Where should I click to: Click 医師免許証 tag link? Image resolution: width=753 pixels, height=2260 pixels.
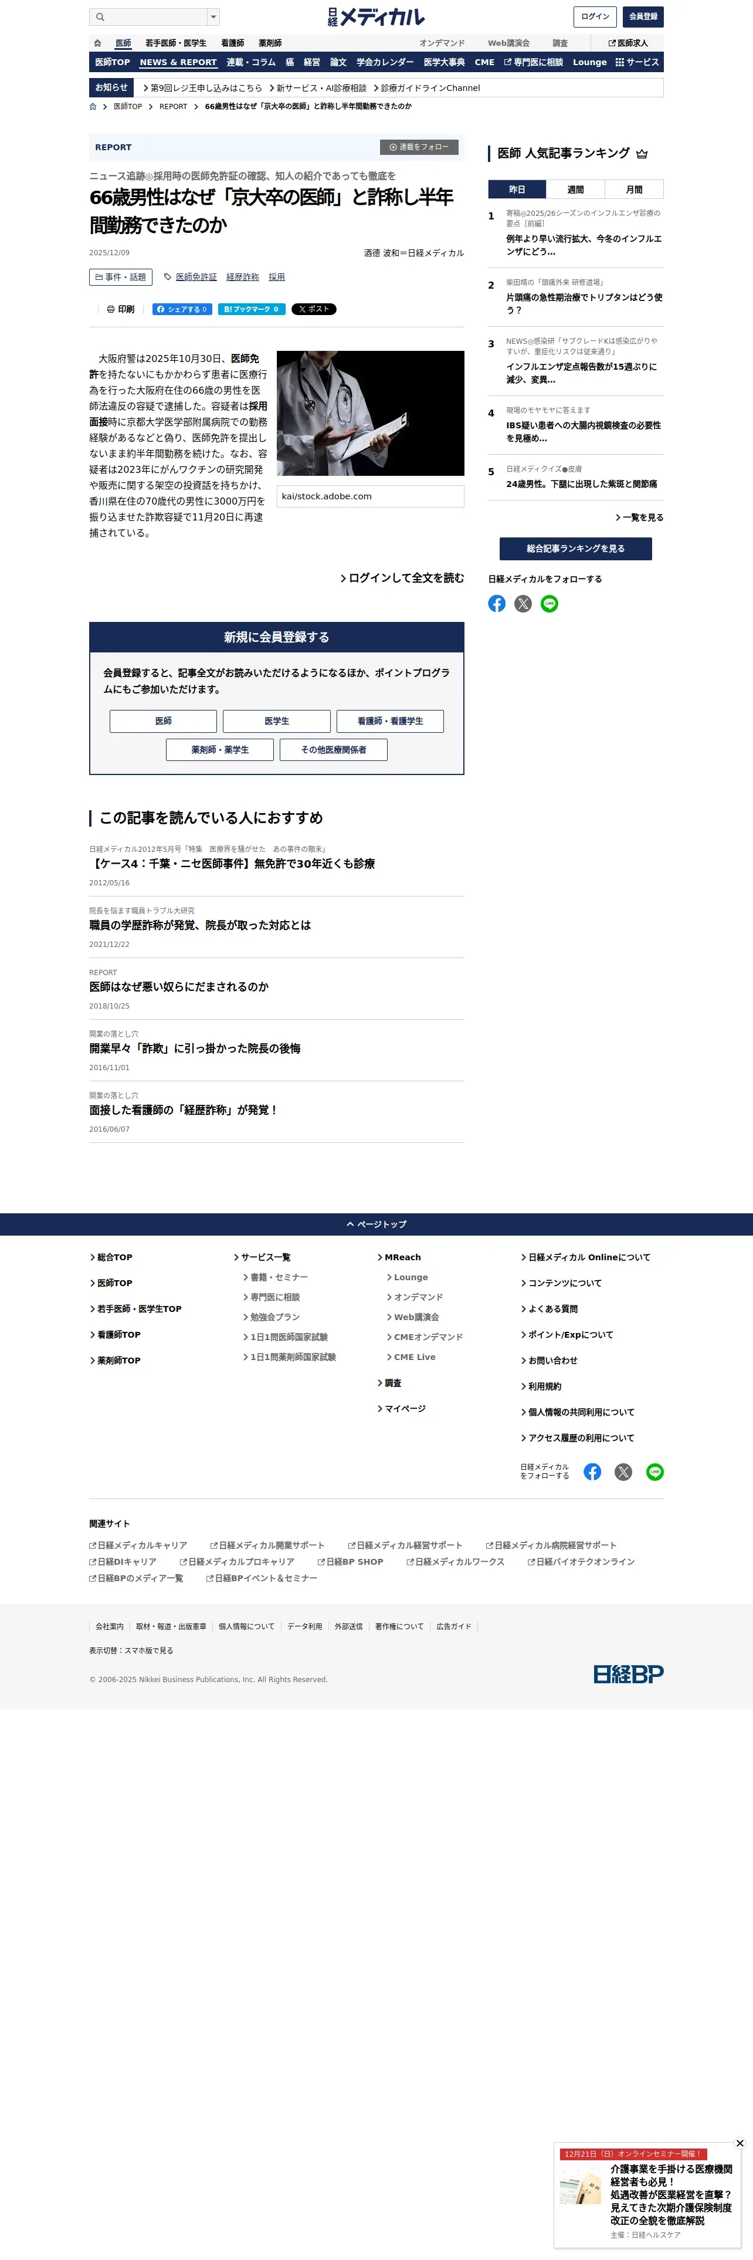(x=196, y=278)
